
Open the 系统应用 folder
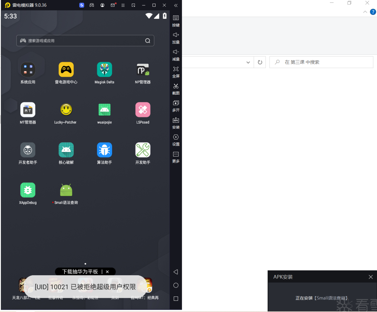coord(28,69)
